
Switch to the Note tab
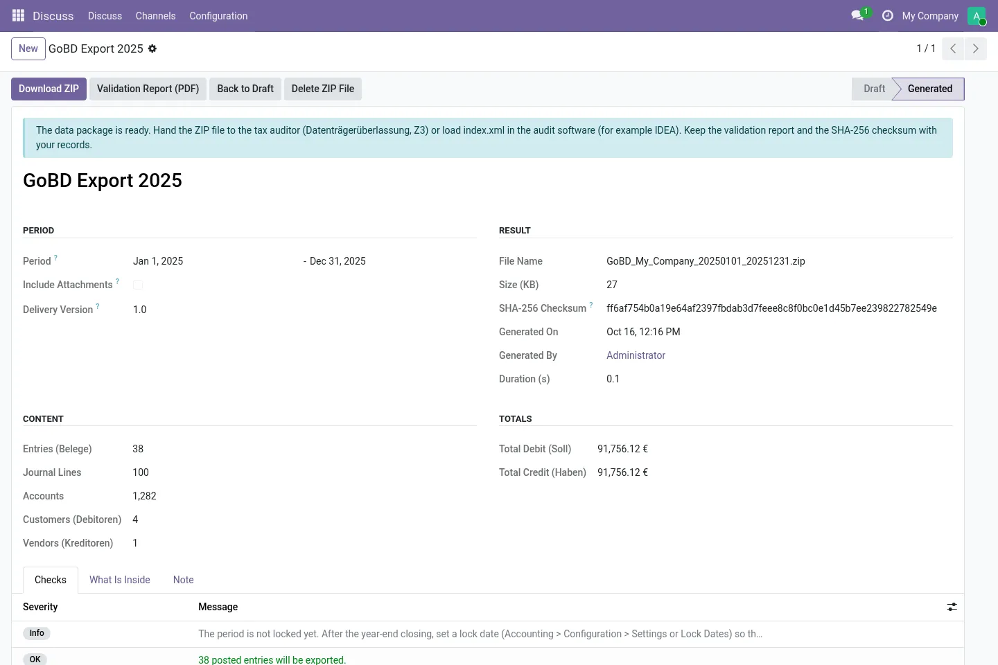pos(184,580)
